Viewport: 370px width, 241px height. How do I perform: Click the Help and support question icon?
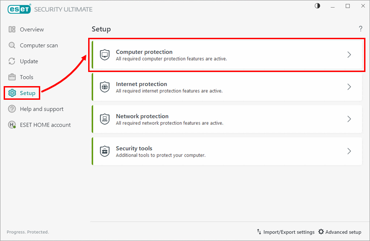click(x=12, y=109)
